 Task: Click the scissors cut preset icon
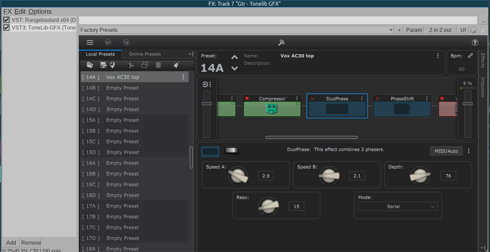[131, 65]
